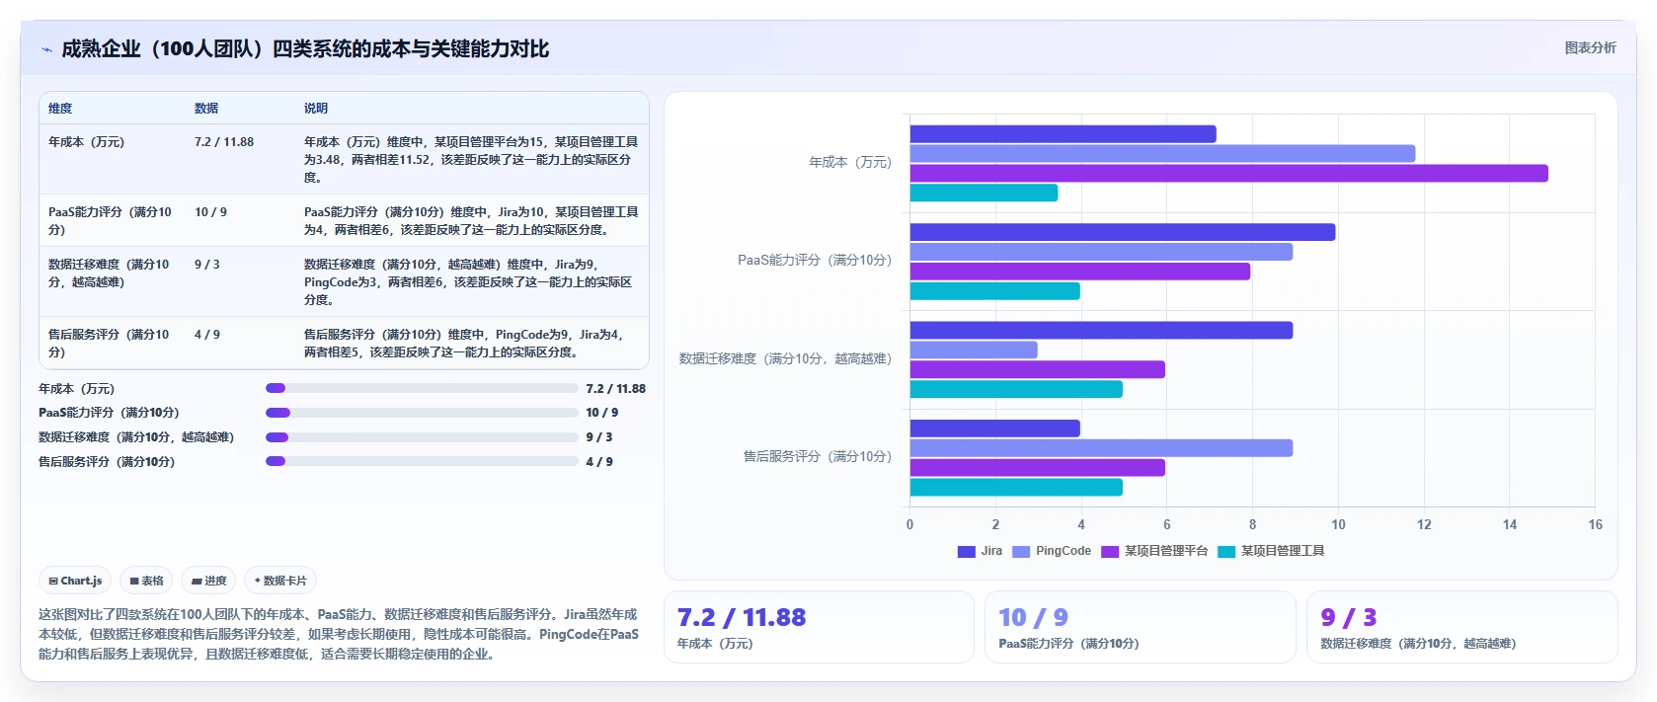The image size is (1657, 702).
Task: Click the 年成本（万元）progress bar
Action: 422,388
